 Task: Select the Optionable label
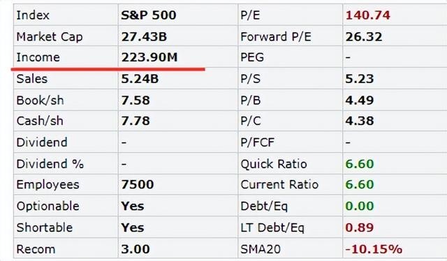(48, 206)
